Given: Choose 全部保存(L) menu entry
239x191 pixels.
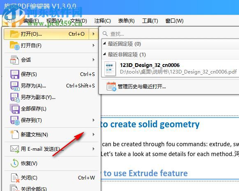Looking at the screenshot, I should click(x=51, y=109).
